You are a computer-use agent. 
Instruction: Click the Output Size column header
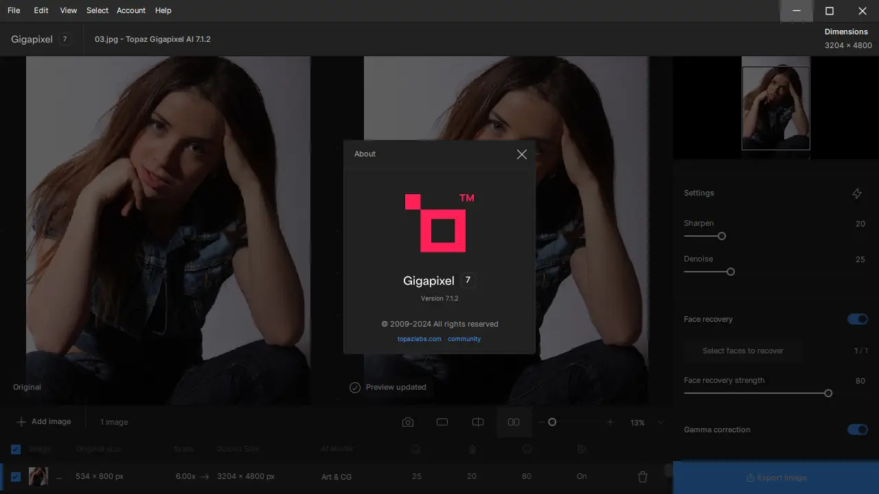[238, 449]
